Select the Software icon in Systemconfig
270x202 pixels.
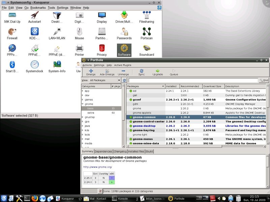pos(124,50)
